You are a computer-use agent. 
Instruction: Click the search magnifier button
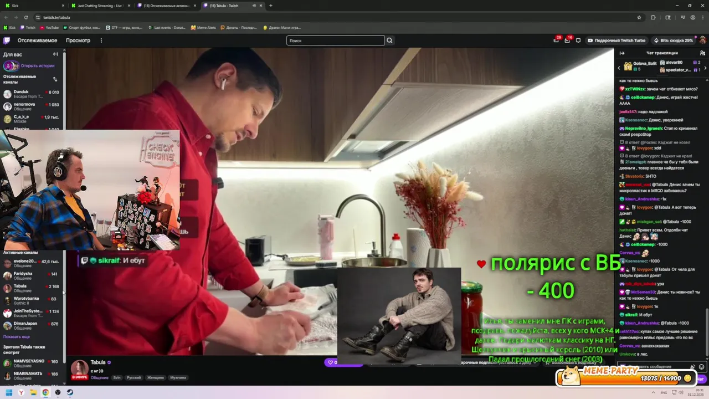(389, 40)
